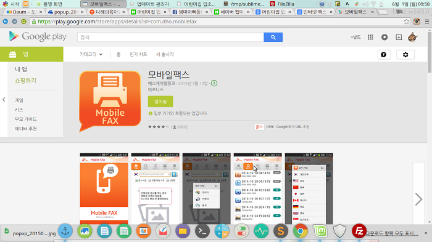
Task: Select 쇼핑하기 in the sidebar
Action: (25, 81)
